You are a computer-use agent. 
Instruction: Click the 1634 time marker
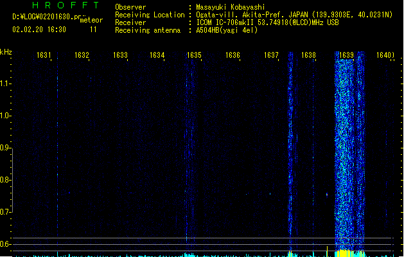point(157,55)
